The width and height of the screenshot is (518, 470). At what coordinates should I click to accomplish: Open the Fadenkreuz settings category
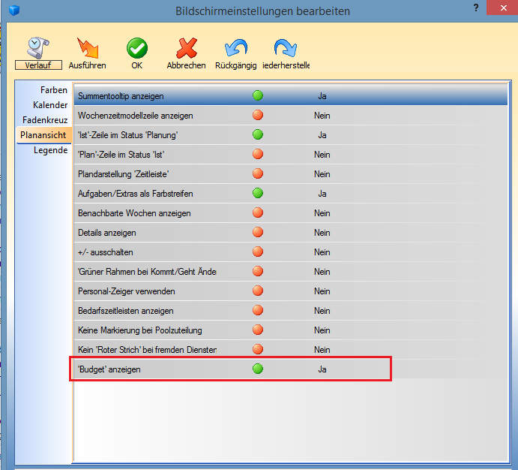[x=45, y=120]
